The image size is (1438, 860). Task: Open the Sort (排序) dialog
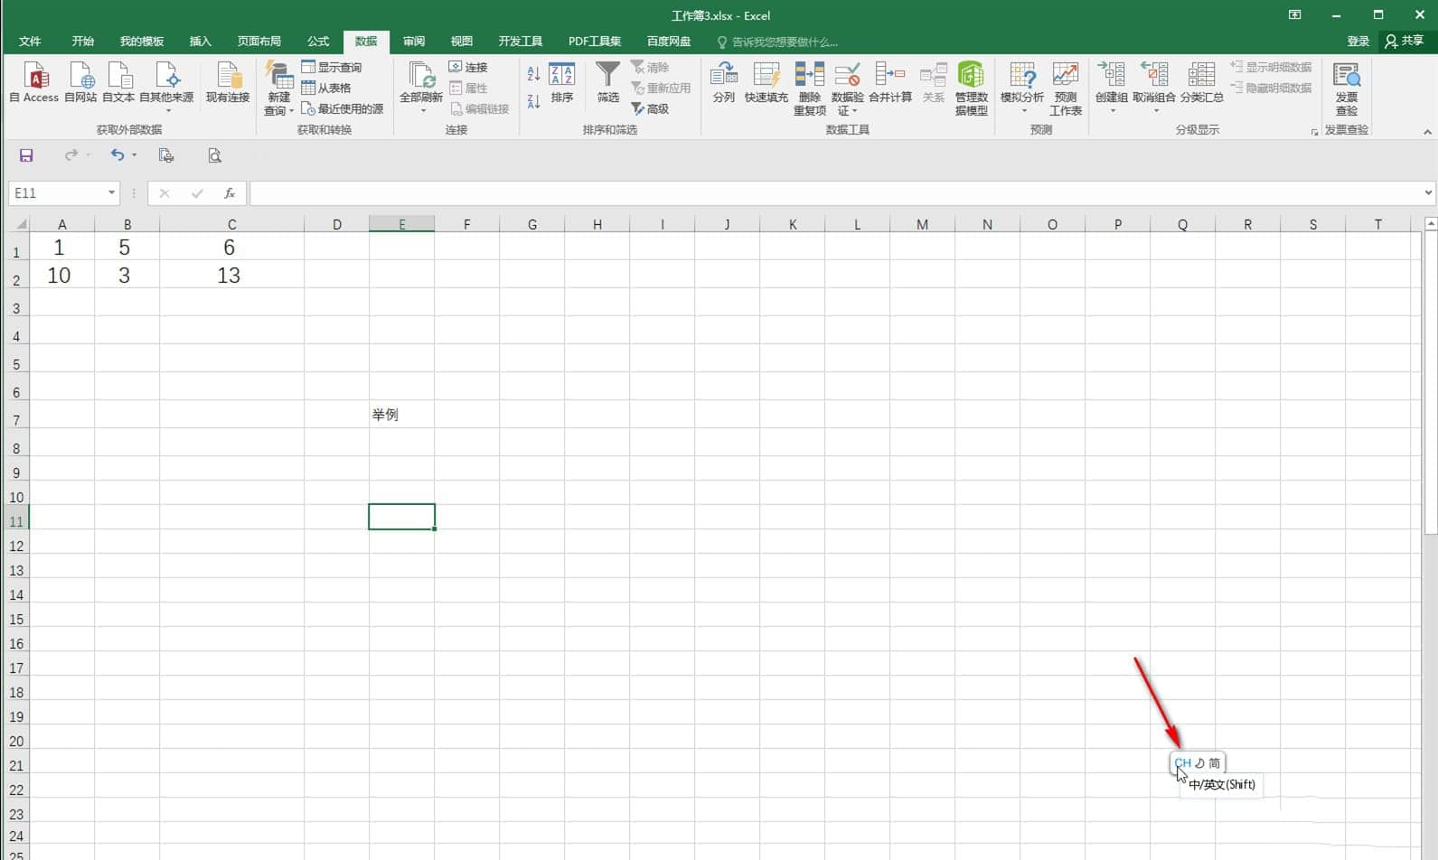pyautogui.click(x=562, y=82)
